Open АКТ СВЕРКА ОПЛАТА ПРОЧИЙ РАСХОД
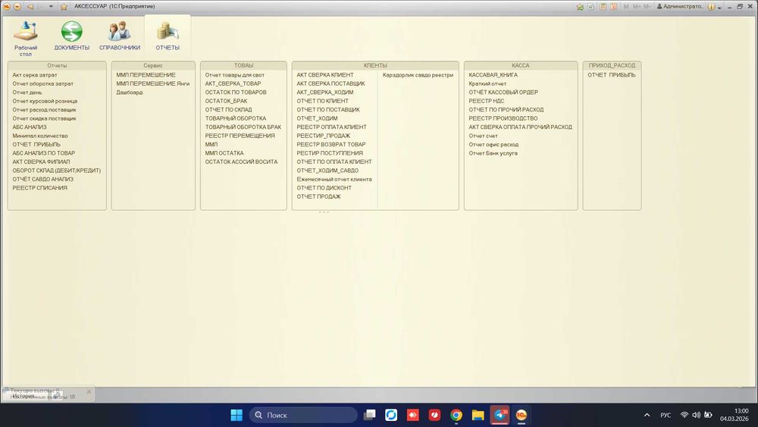The width and height of the screenshot is (758, 427). [x=520, y=127]
